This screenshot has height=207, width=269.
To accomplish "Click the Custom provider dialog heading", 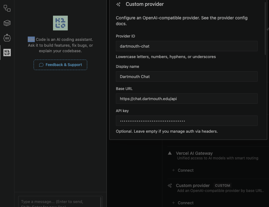I will coord(145,4).
